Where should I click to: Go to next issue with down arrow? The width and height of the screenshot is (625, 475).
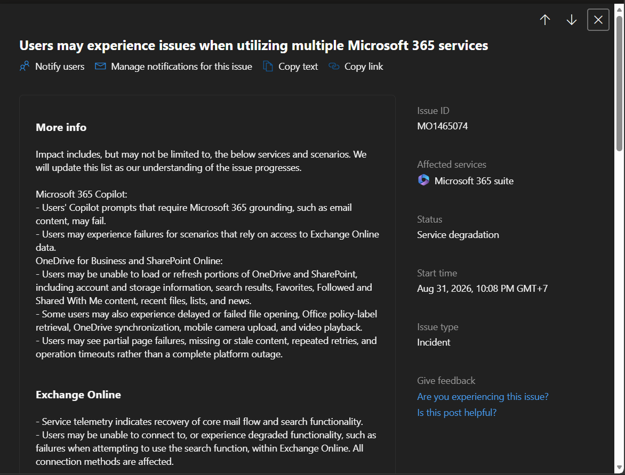572,20
